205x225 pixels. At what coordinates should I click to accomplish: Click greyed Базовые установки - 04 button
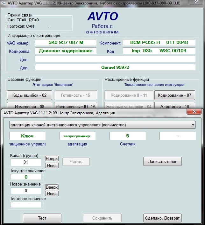(x=129, y=105)
